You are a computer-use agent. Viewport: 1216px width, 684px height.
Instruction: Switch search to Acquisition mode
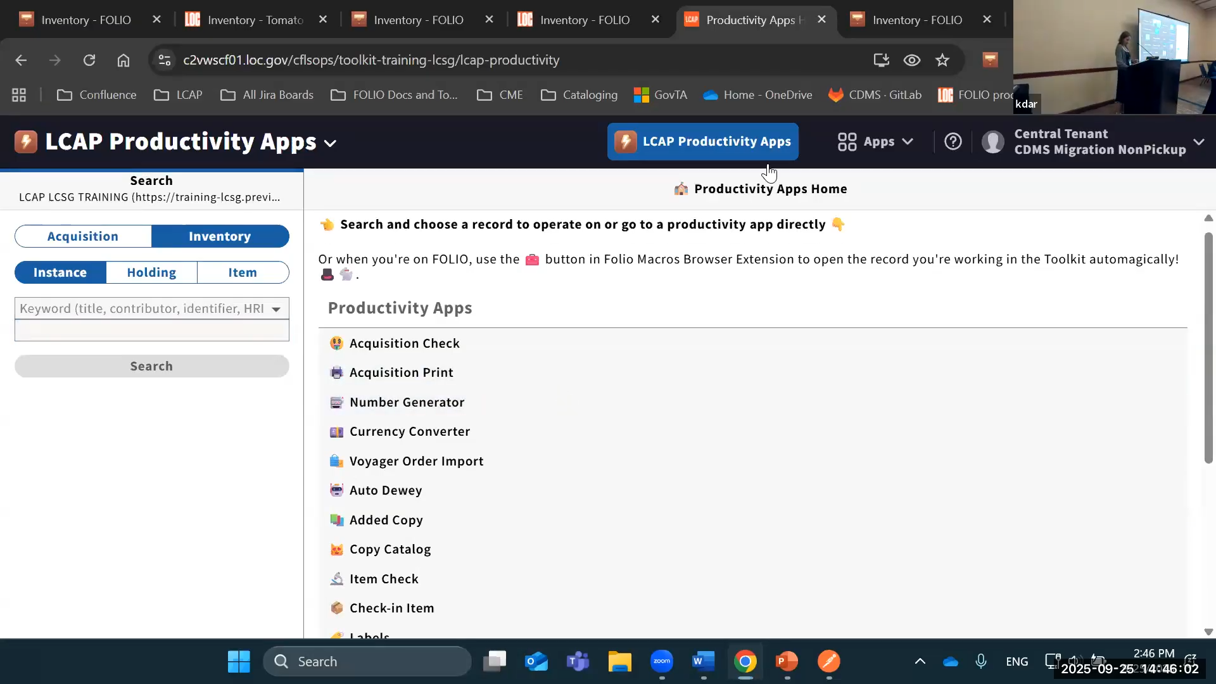tap(83, 236)
